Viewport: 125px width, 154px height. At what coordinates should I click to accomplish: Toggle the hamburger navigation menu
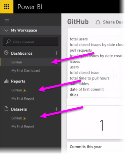7,21
